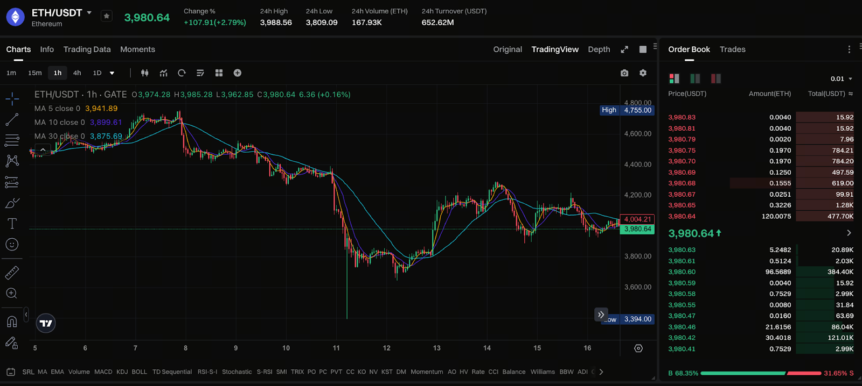Click the plus add icon in chart toolbar
This screenshot has height=386, width=862.
(x=238, y=73)
